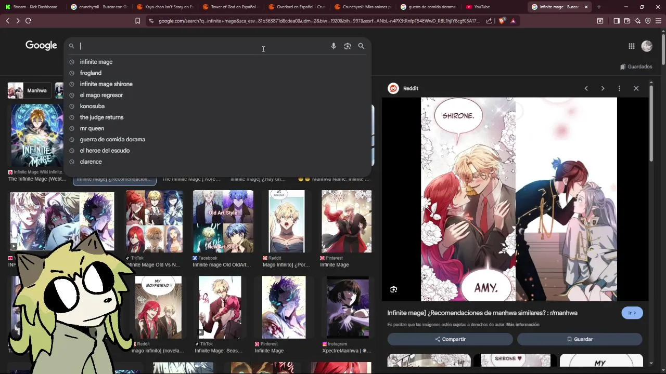Open a new browser tab
666x374 pixels.
pos(599,7)
